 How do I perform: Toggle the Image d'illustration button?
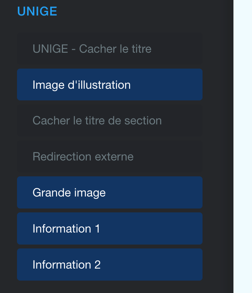109,84
